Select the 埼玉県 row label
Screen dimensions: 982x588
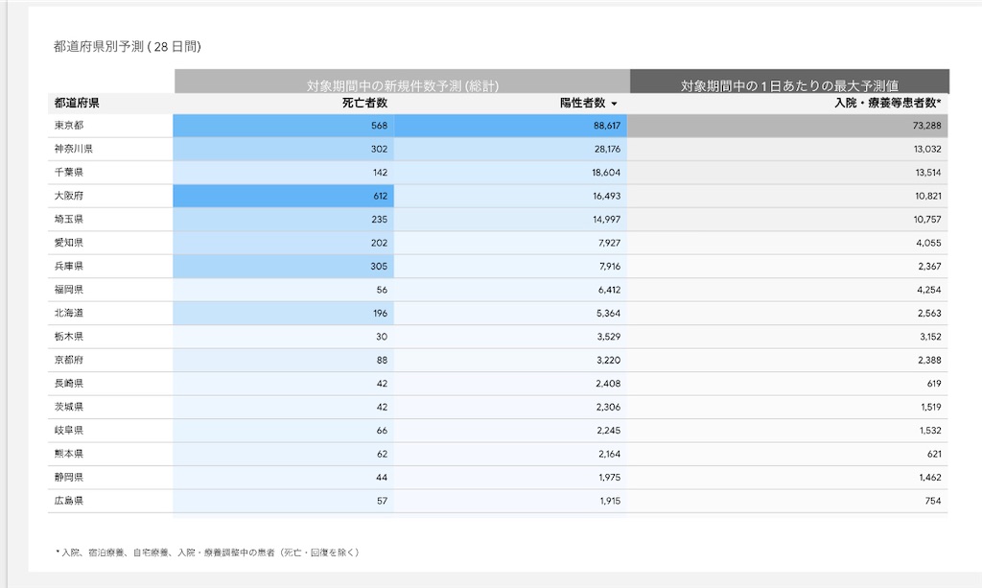69,219
